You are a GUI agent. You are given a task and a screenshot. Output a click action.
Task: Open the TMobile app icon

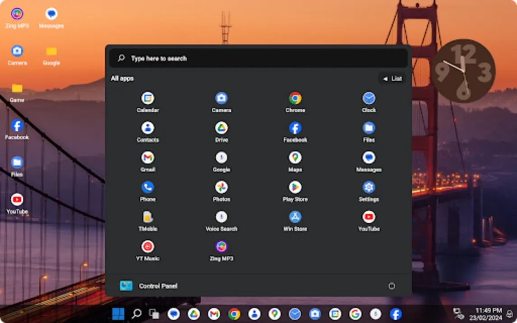148,217
